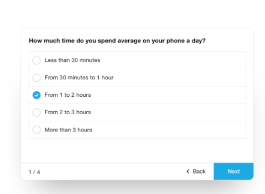The width and height of the screenshot is (265, 194).
Task: Click the empty area of the Less than 30 minutes row
Action: (x=172, y=60)
